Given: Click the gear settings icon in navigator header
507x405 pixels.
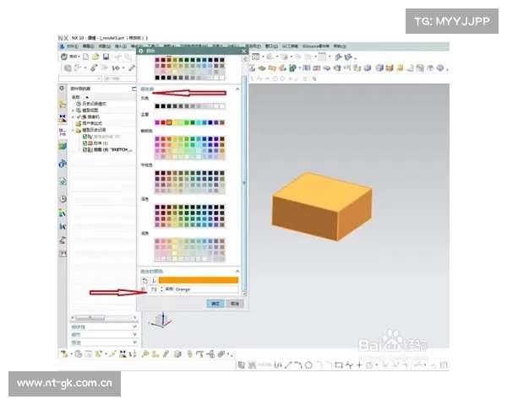Looking at the screenshot, I should point(61,88).
